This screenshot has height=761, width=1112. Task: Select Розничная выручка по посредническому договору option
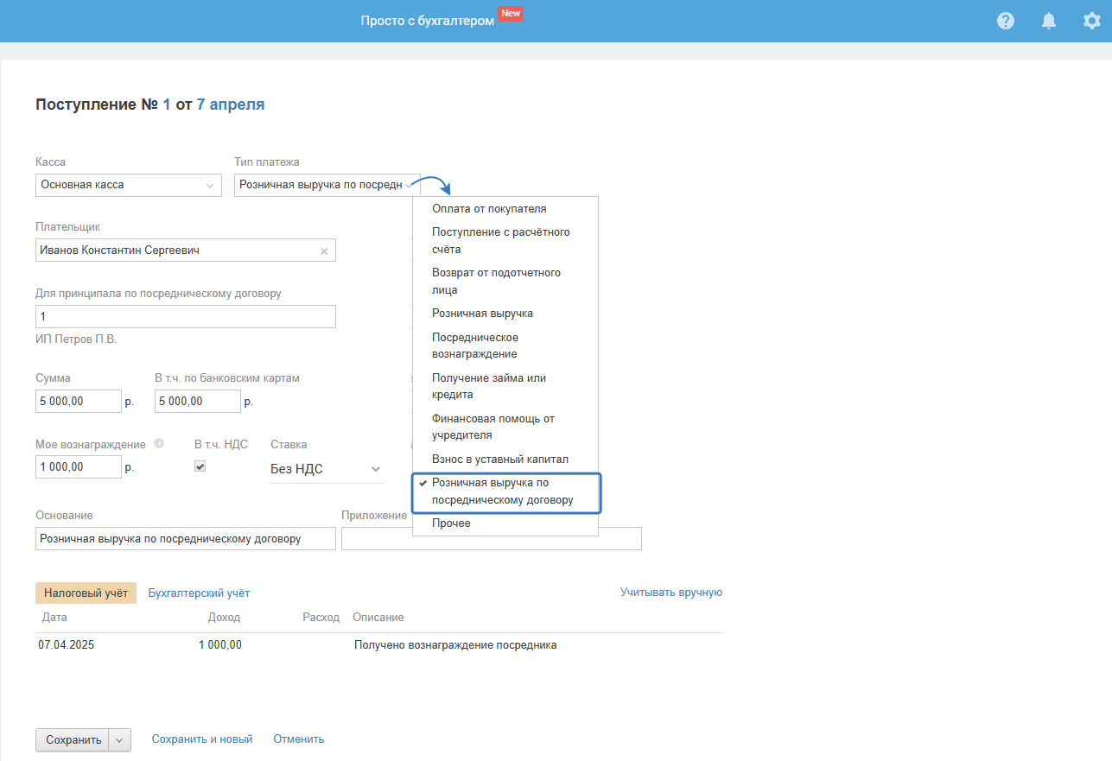505,491
